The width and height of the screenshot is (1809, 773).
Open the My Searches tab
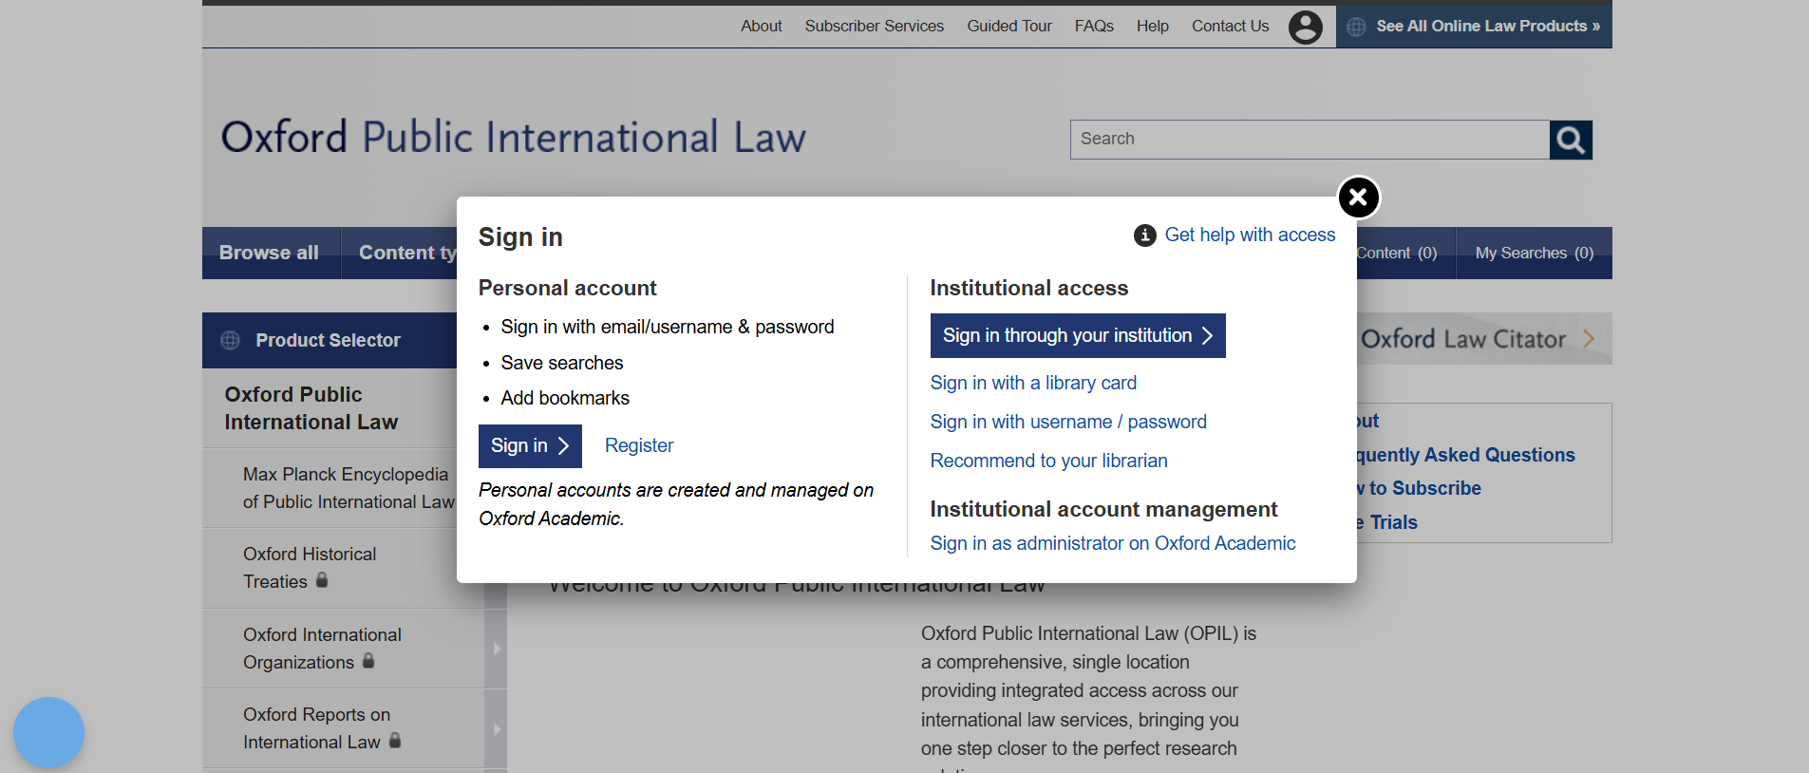1534,253
